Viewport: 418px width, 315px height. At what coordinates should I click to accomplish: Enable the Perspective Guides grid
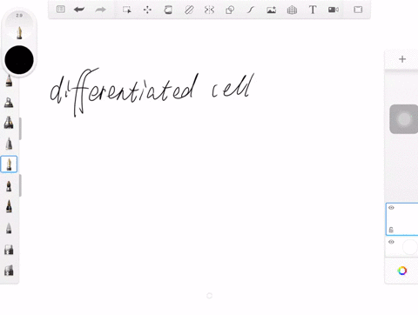(x=292, y=10)
